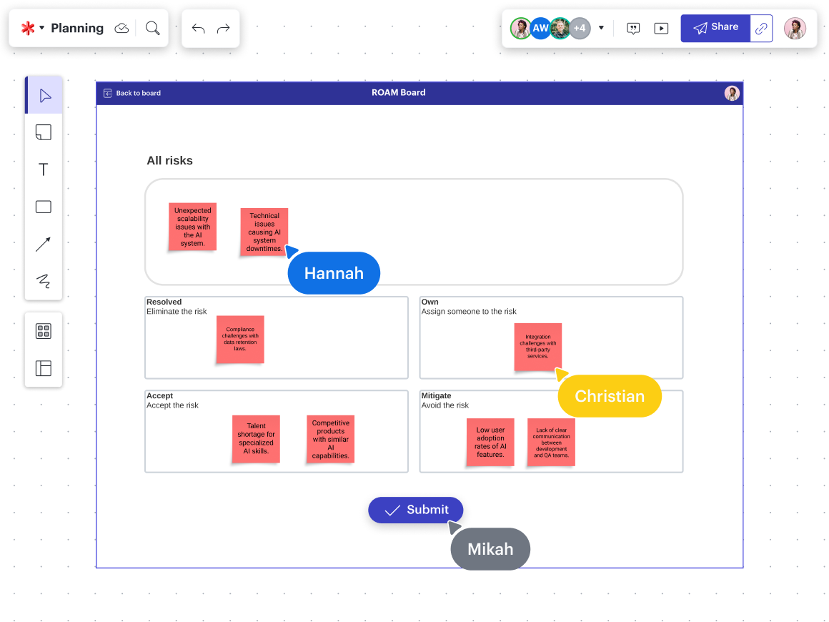Open the comments panel icon
The width and height of the screenshot is (829, 622).
click(633, 29)
